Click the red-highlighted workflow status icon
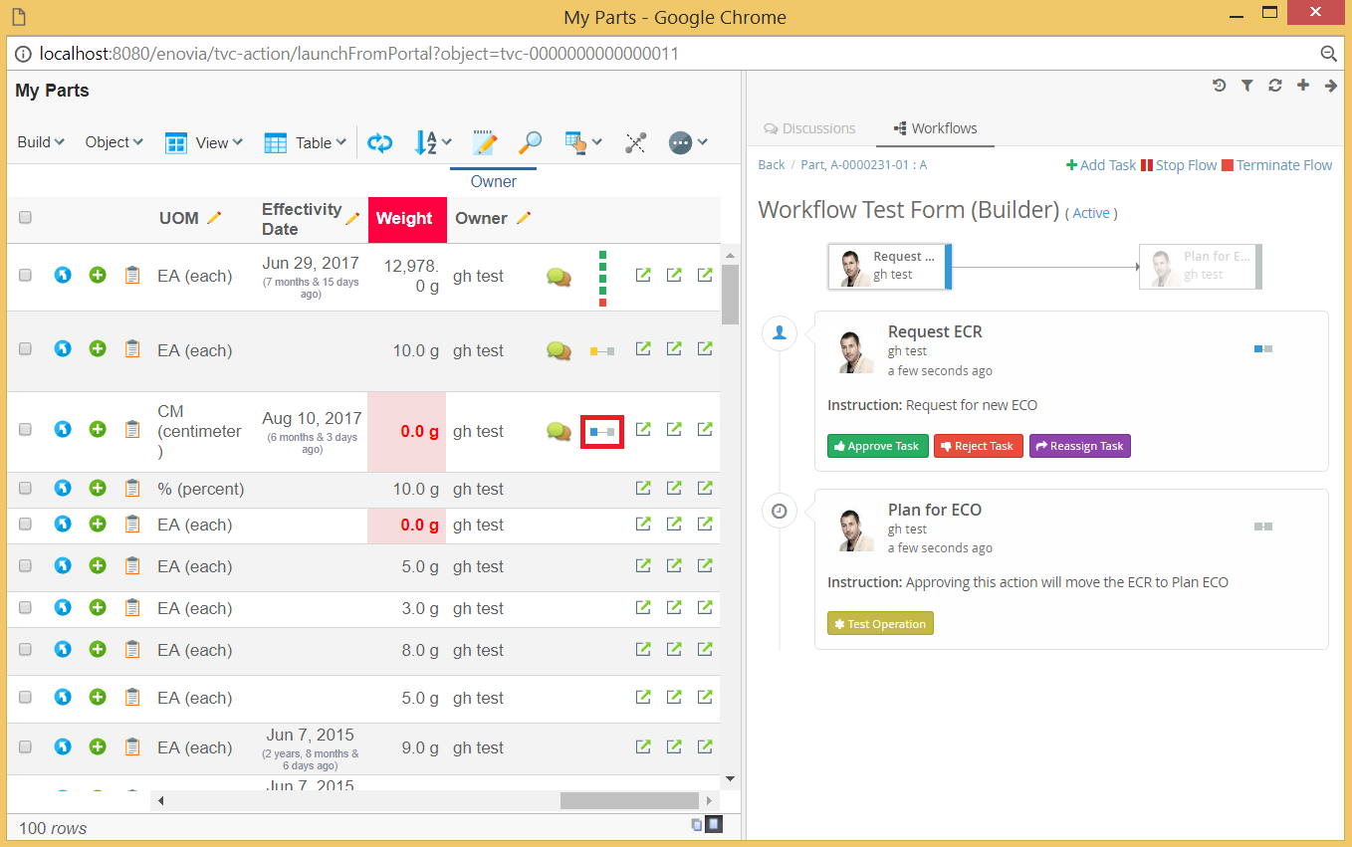1352x847 pixels. tap(602, 431)
